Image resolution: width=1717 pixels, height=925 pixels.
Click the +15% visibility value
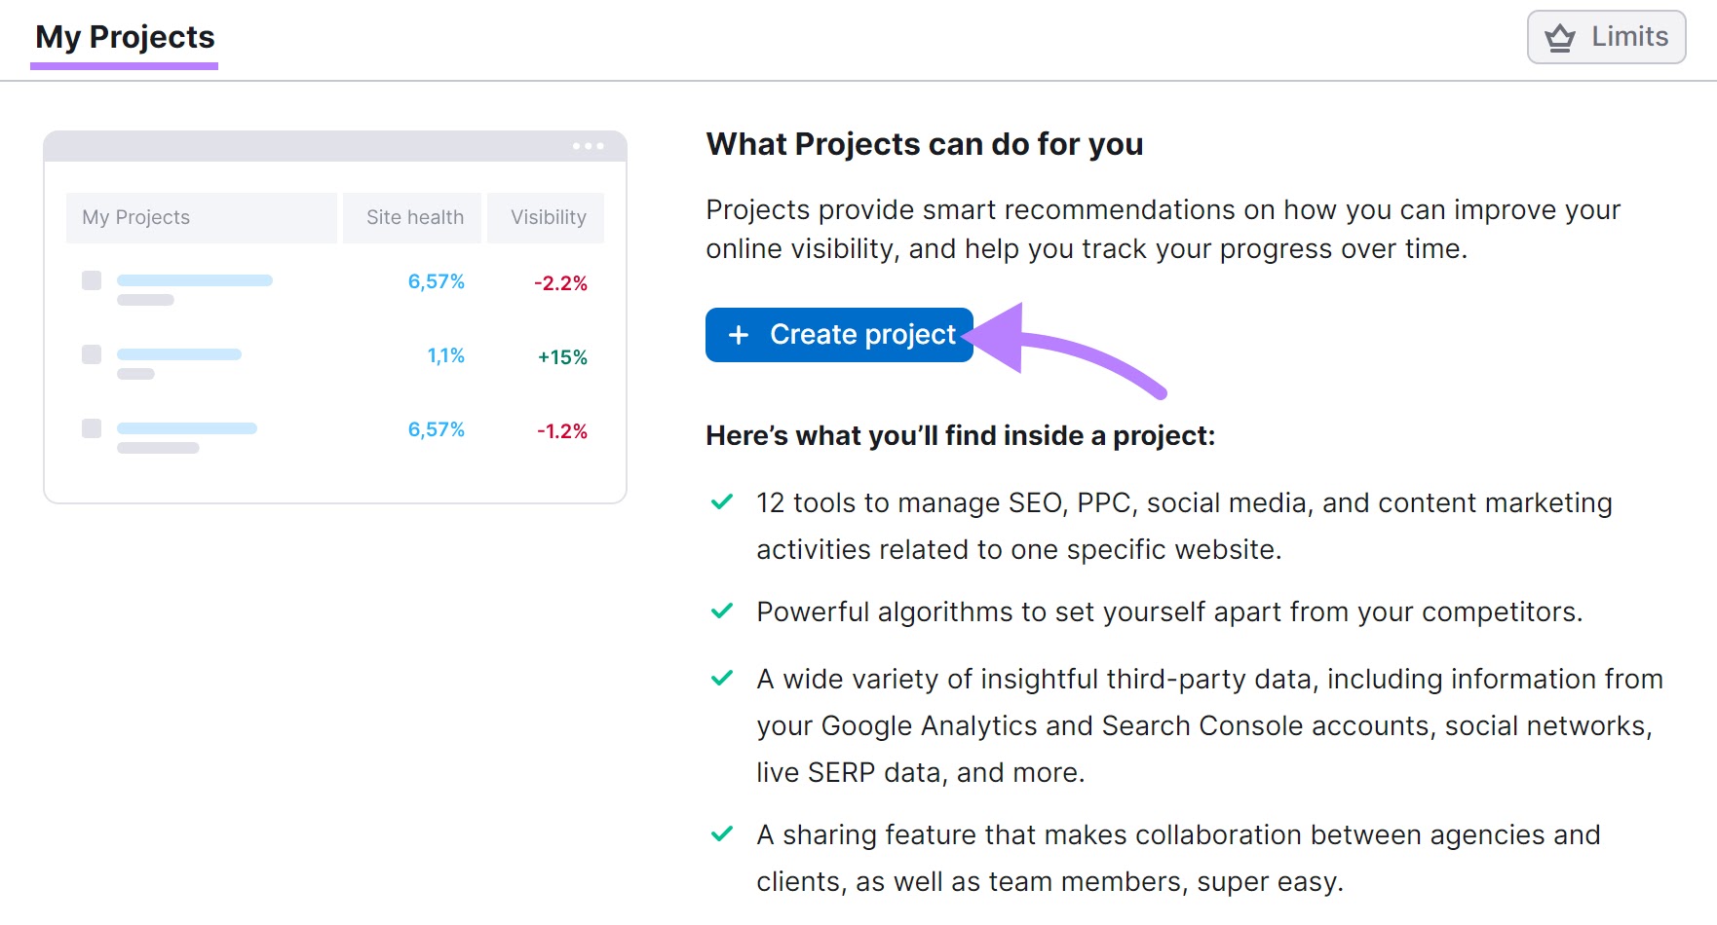coord(561,356)
